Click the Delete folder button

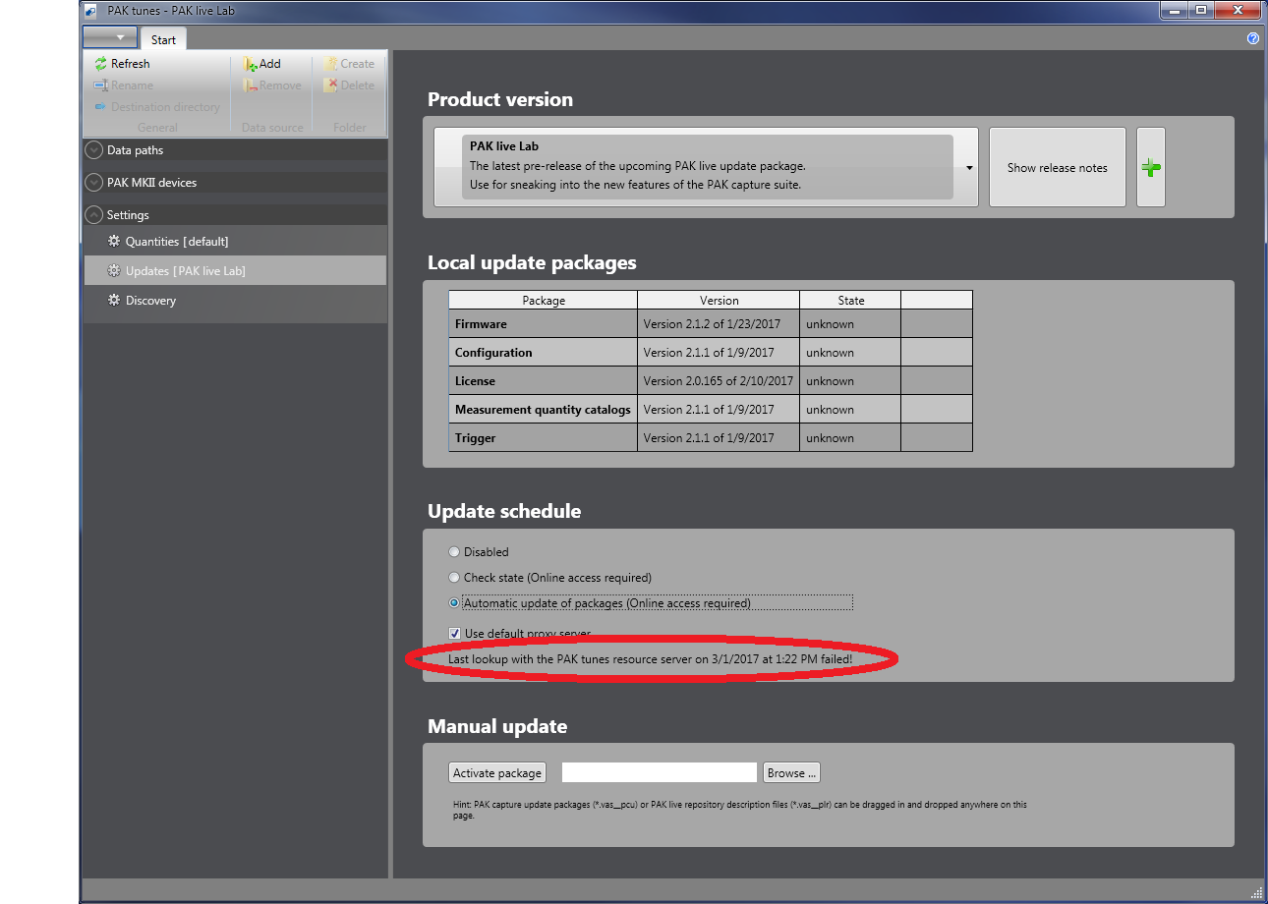pyautogui.click(x=349, y=85)
